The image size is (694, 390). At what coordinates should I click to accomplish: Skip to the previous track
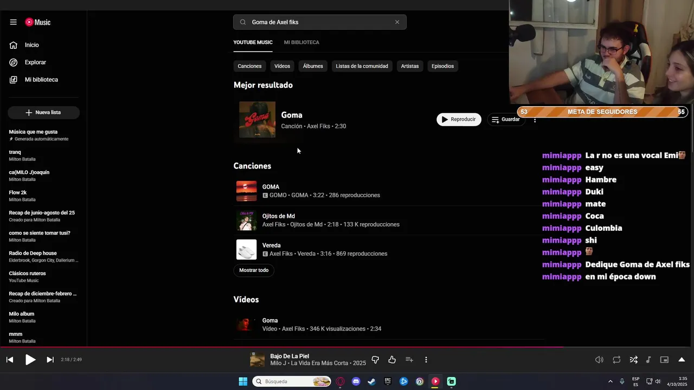[10, 360]
